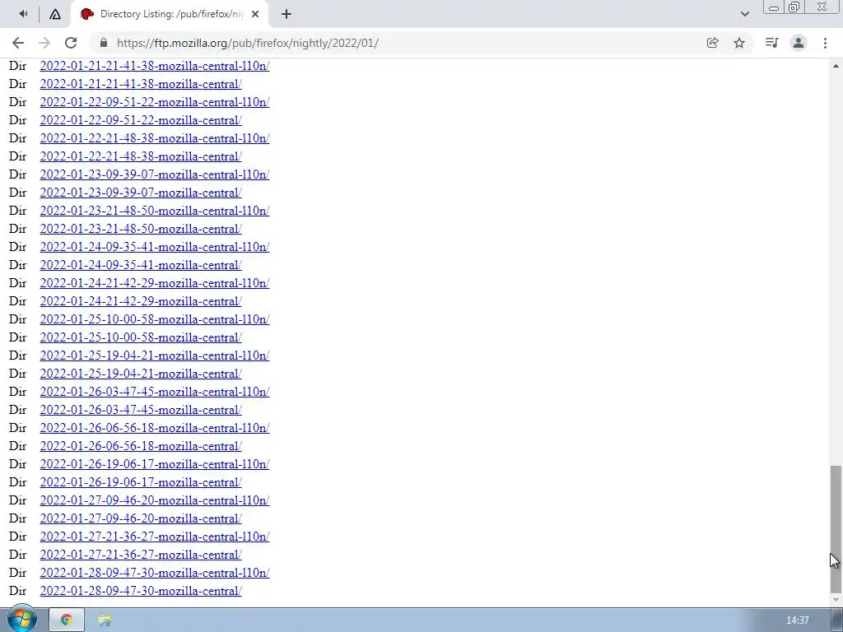
Task: Share this page icon in address bar
Action: click(712, 43)
